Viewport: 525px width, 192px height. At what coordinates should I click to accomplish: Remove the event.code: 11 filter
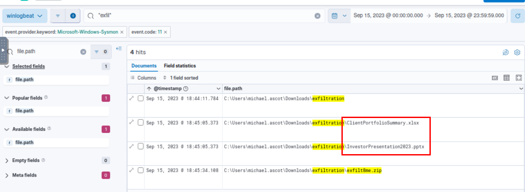click(x=165, y=32)
